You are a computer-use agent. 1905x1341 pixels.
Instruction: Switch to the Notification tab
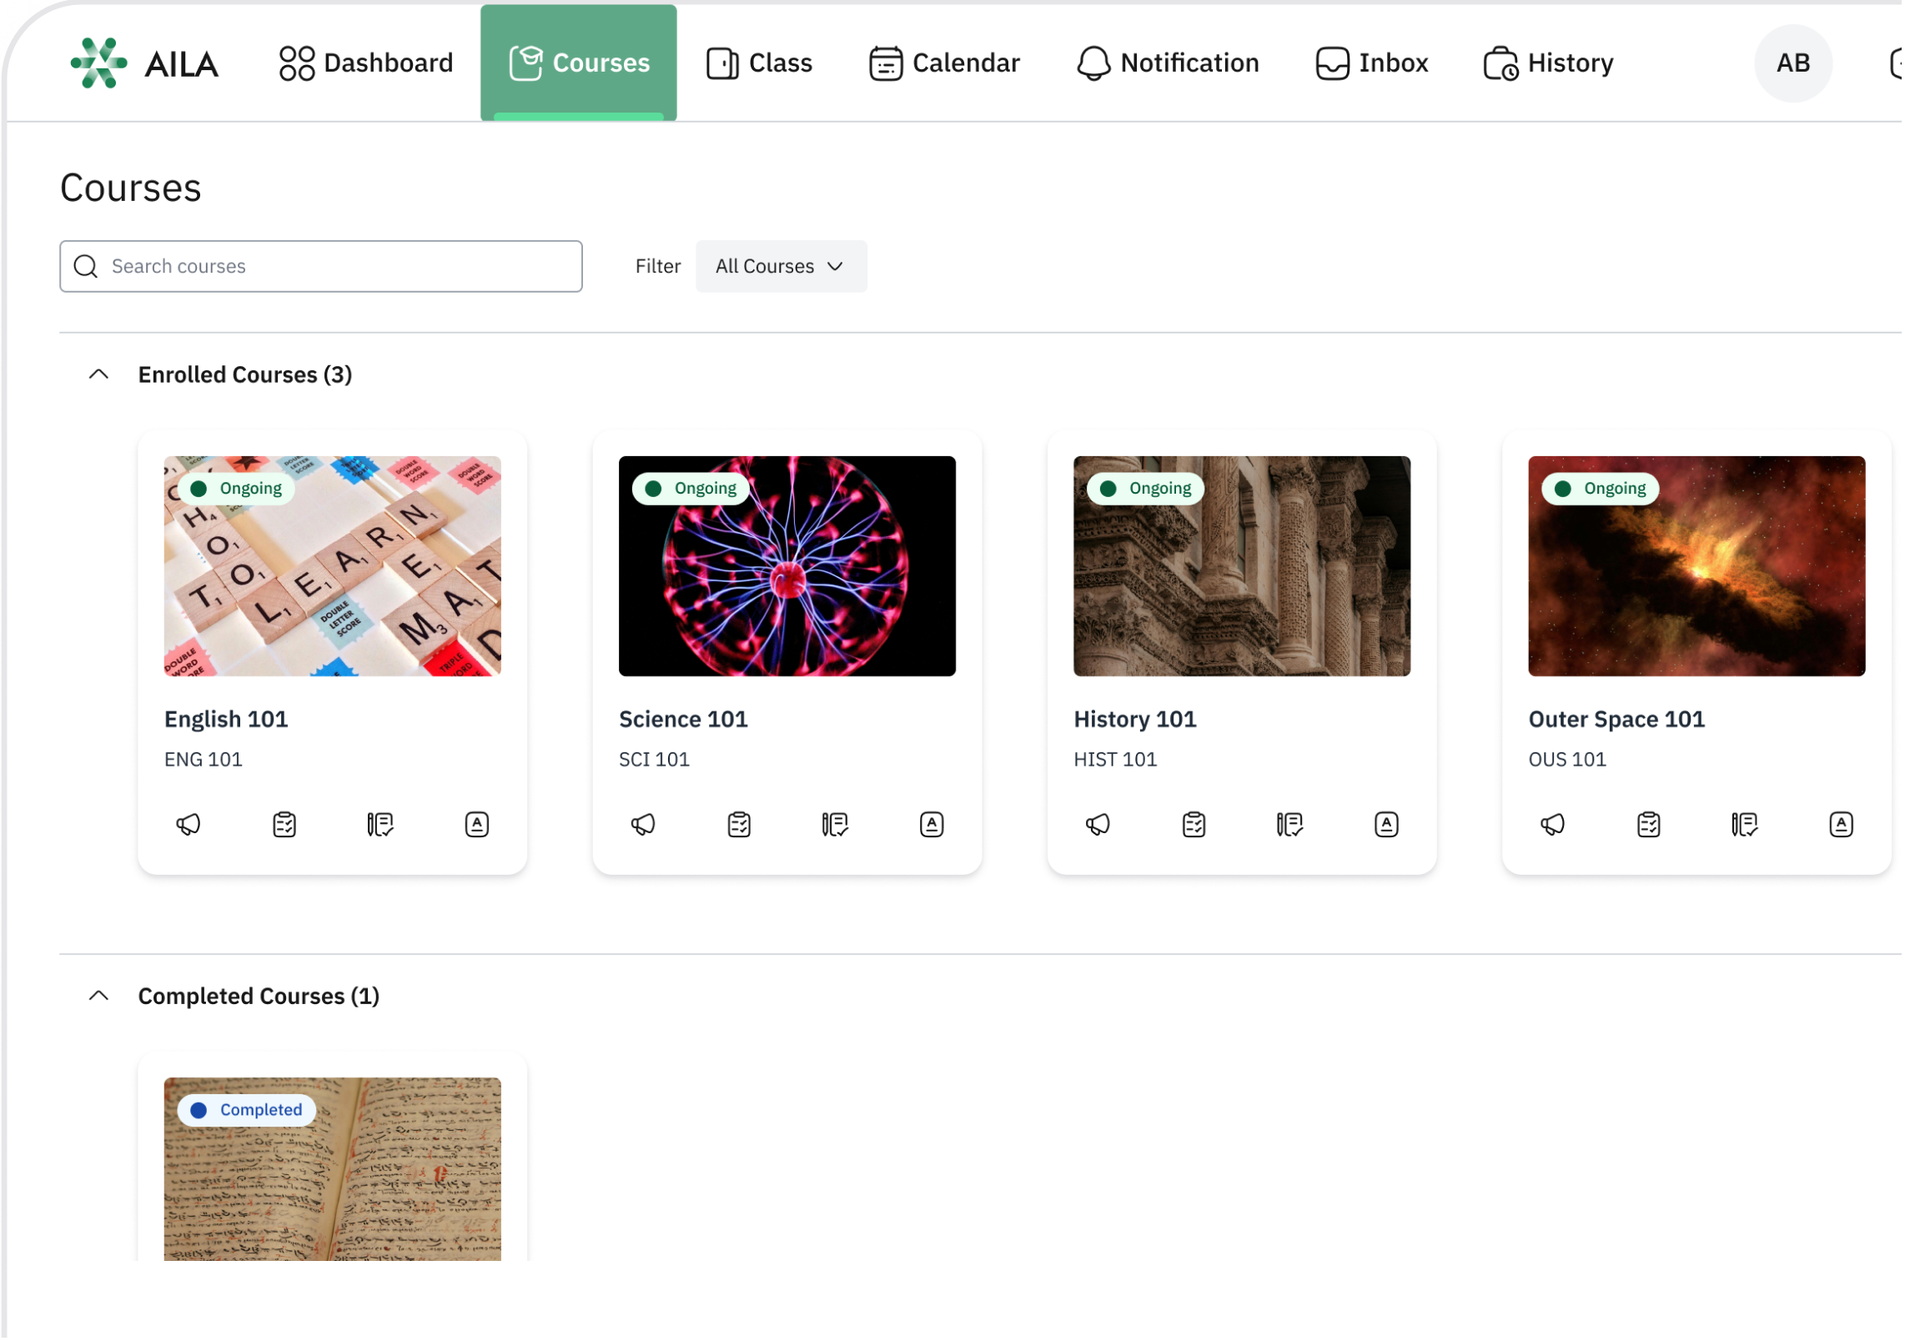pos(1168,63)
